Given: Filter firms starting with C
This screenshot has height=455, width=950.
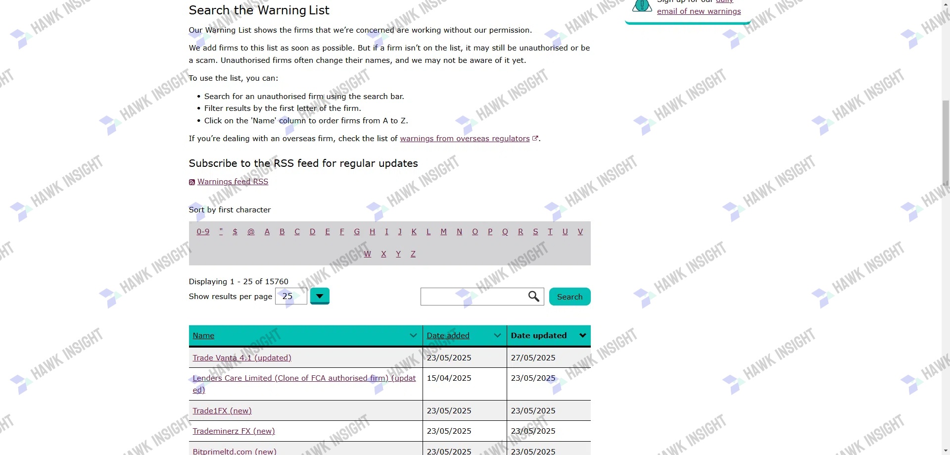Looking at the screenshot, I should 297,231.
